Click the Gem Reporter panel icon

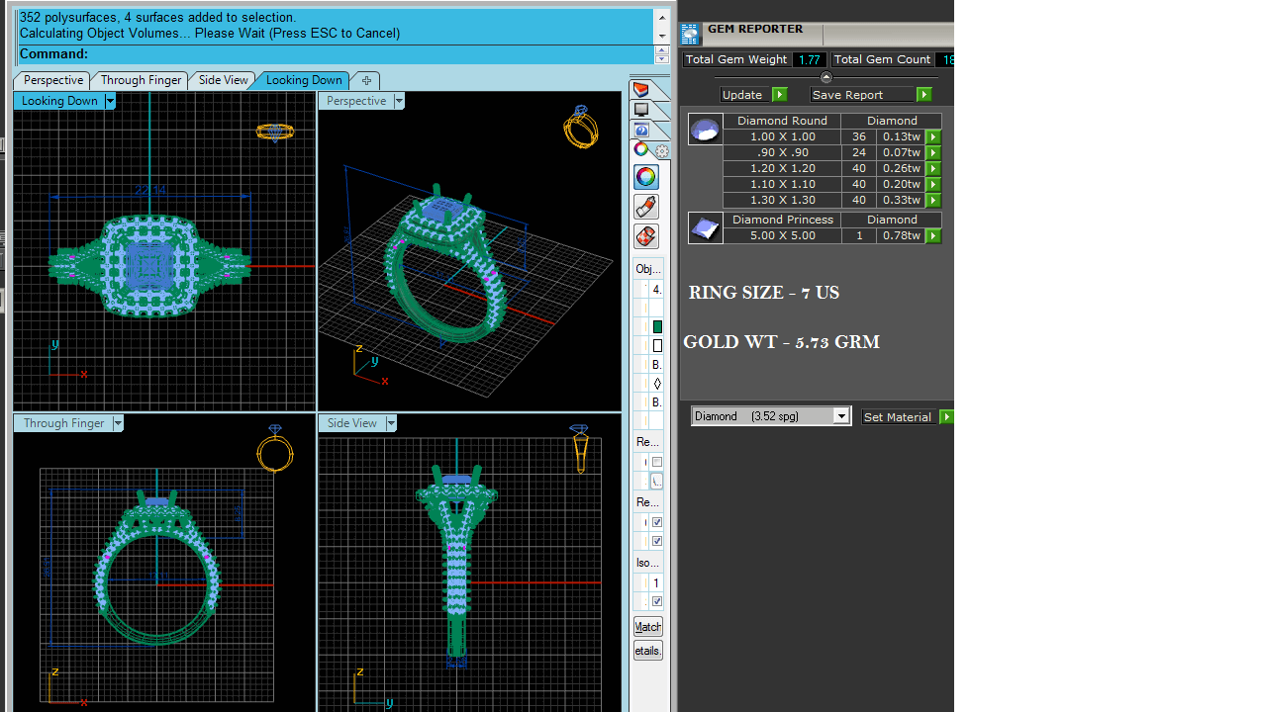(x=690, y=35)
